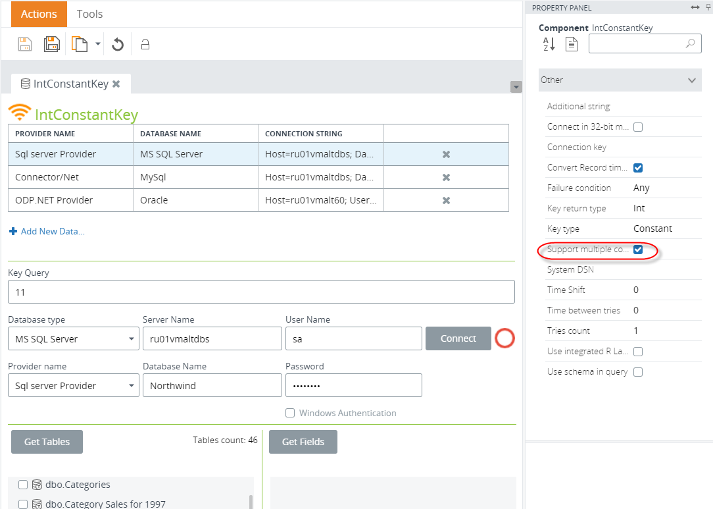713x509 pixels.
Task: Click the undo/revert arrow icon
Action: [x=118, y=44]
